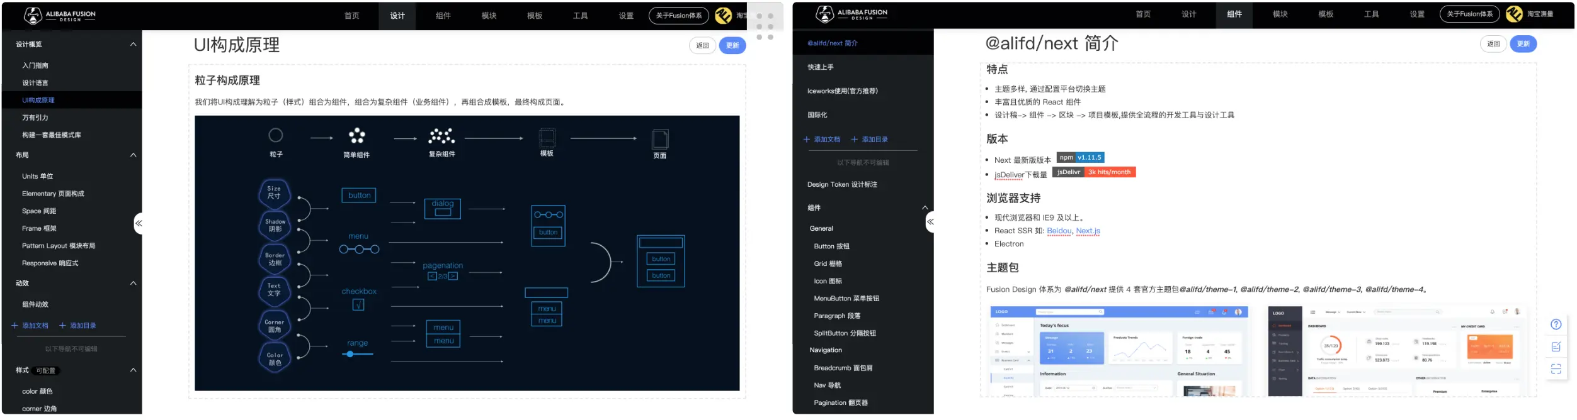
Task: Select Iceworks使用(官方推荐) in right sidebar
Action: point(843,91)
